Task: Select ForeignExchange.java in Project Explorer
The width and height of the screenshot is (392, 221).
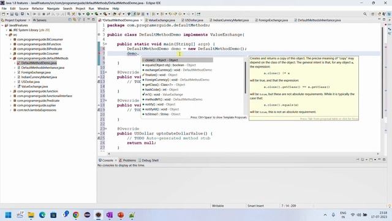Action: point(36,72)
